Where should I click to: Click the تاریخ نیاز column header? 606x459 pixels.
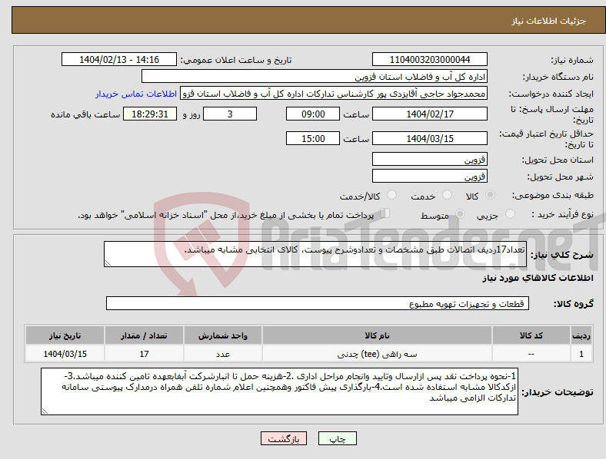tap(65, 335)
